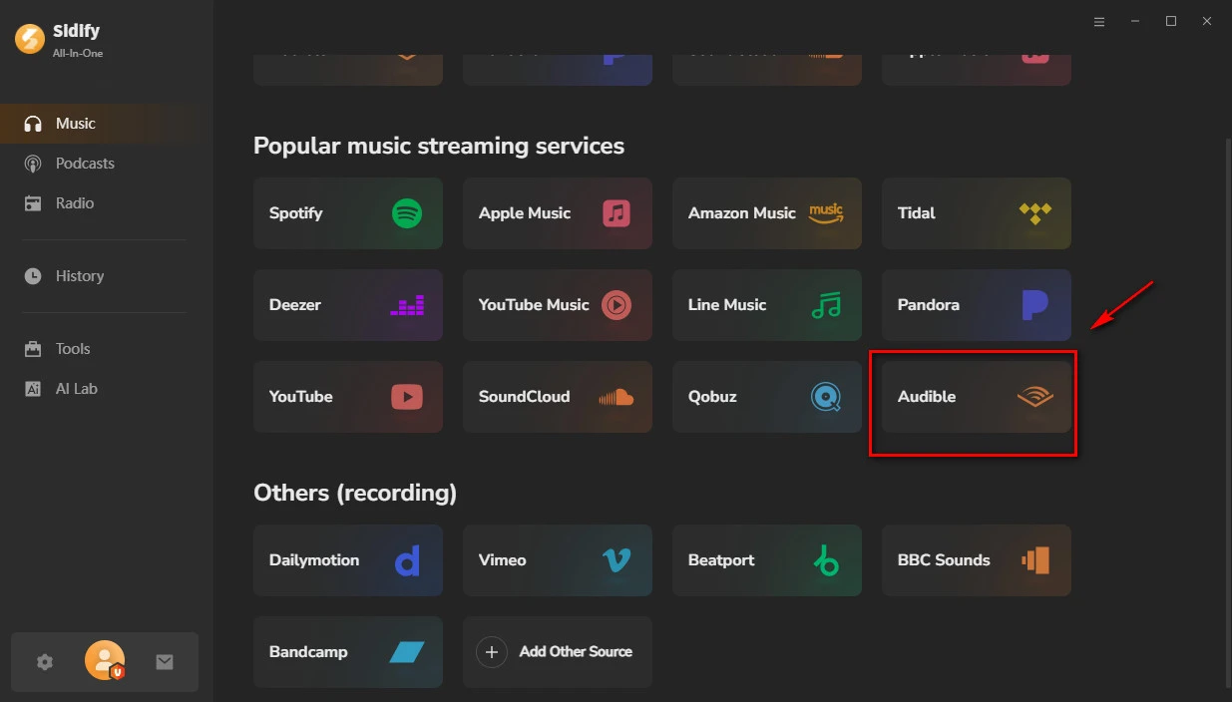1232x702 pixels.
Task: Click the Pandora P logo icon
Action: 1035,305
